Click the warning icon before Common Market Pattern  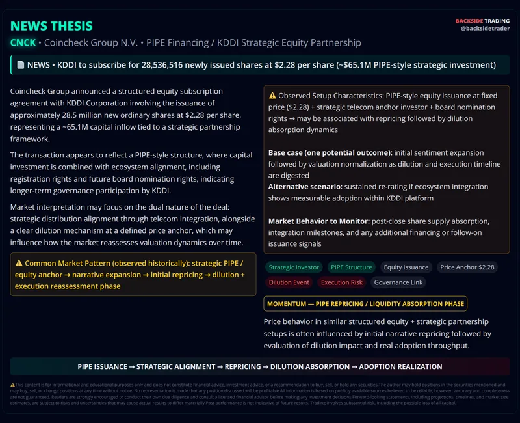pyautogui.click(x=19, y=263)
